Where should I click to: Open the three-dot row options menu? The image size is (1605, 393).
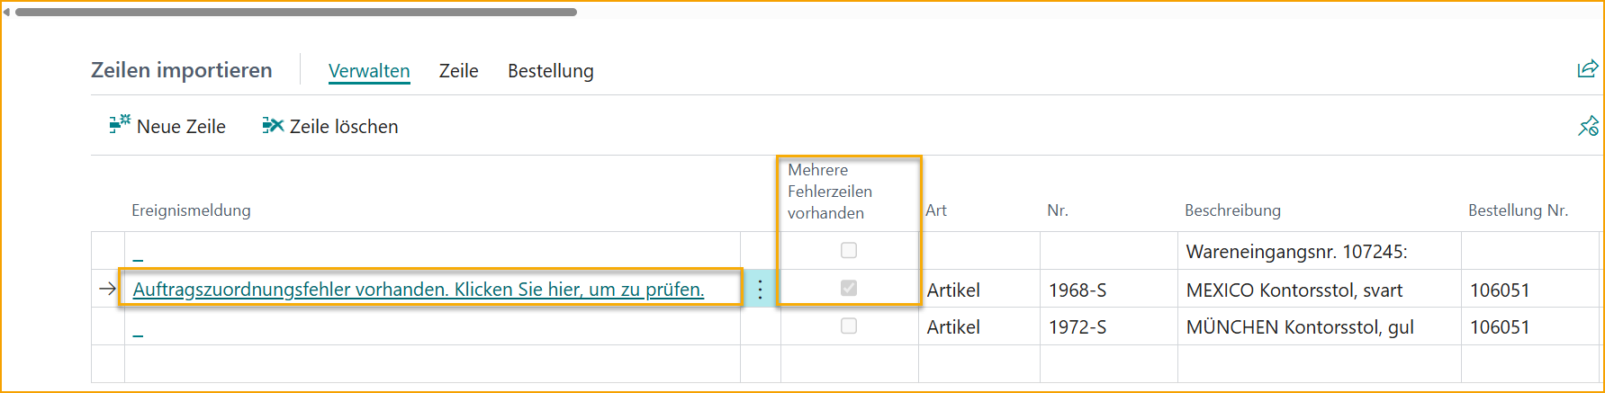click(761, 290)
